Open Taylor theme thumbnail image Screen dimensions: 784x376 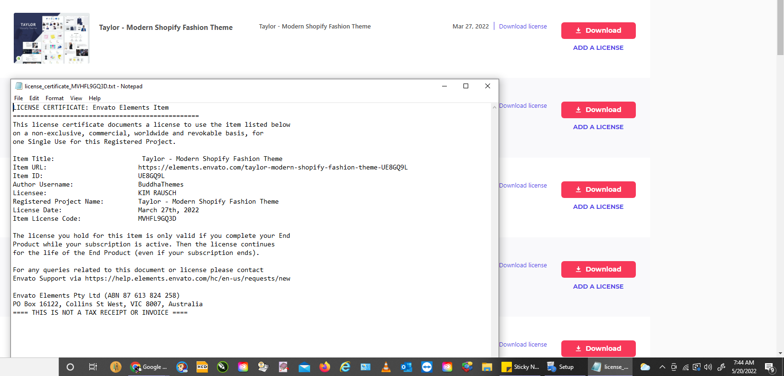pyautogui.click(x=52, y=38)
